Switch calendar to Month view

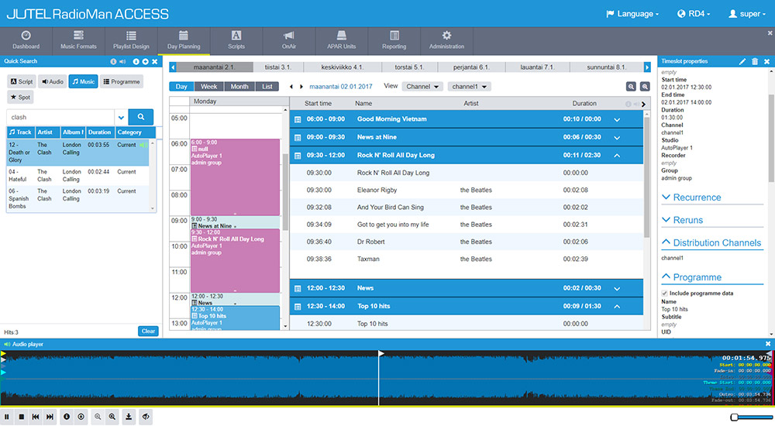(x=239, y=87)
